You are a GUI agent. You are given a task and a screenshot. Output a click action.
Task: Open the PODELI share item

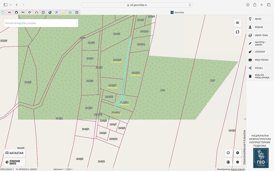click(x=260, y=68)
